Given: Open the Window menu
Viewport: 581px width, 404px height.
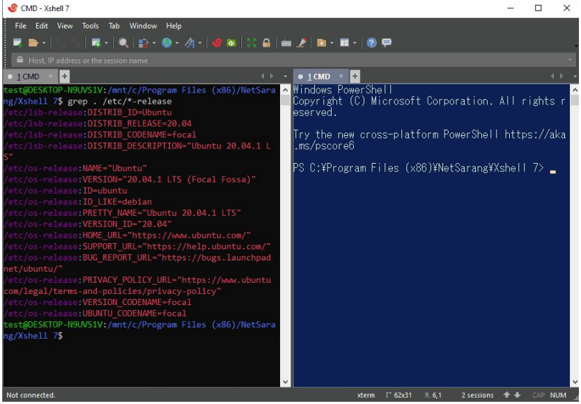Looking at the screenshot, I should (x=143, y=26).
